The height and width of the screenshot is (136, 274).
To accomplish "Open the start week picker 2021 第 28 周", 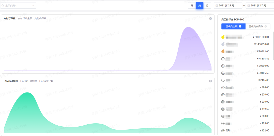I will [228, 6].
